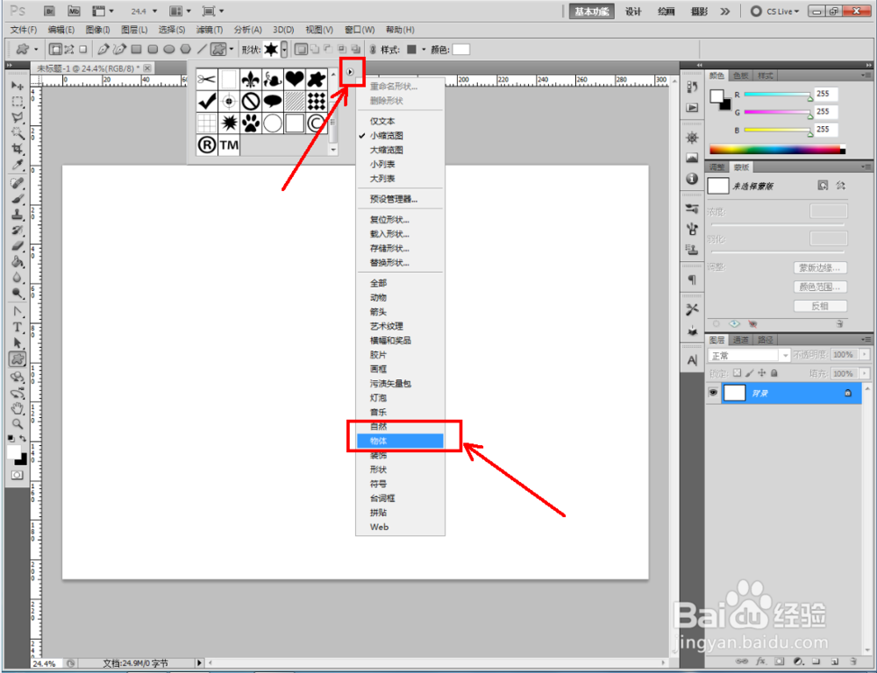Expand more workspaces chevron

point(725,11)
